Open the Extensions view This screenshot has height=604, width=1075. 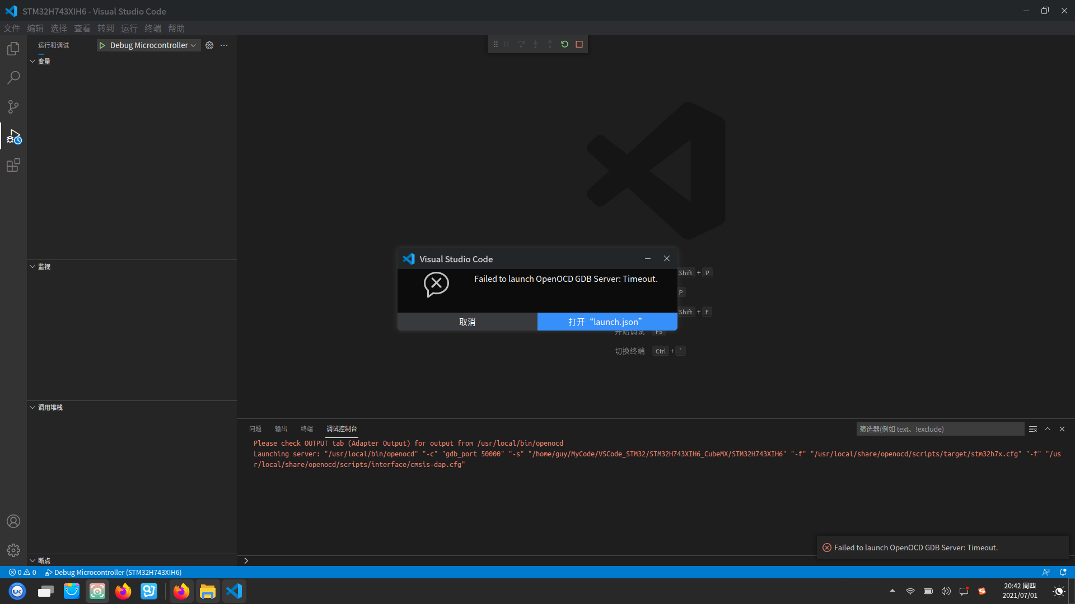[13, 165]
